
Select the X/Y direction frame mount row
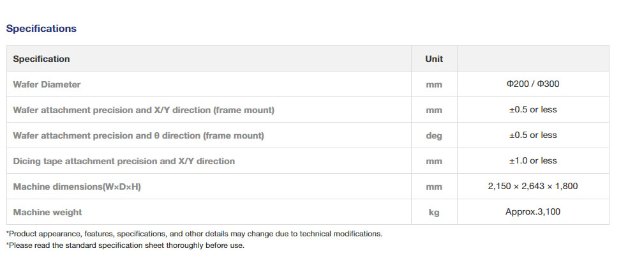[308, 110]
